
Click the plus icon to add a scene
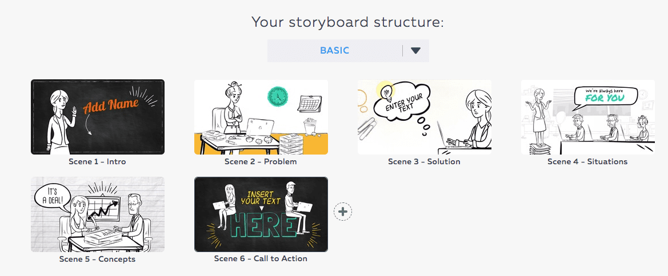pyautogui.click(x=343, y=212)
